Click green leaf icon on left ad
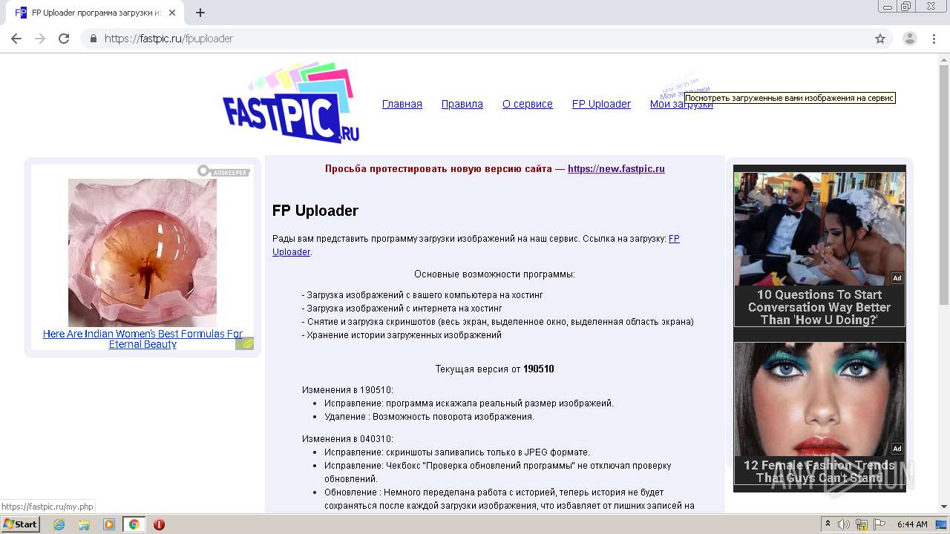This screenshot has width=950, height=534. point(244,343)
